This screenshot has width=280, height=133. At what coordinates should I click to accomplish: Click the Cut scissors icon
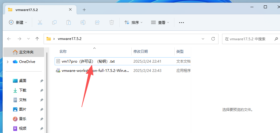click(40, 22)
